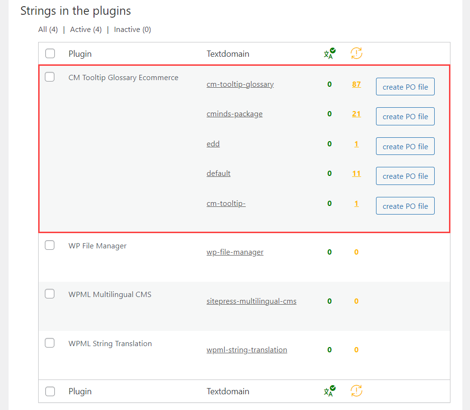470x410 pixels.
Task: Create PO file for edd textdomain
Action: click(405, 146)
